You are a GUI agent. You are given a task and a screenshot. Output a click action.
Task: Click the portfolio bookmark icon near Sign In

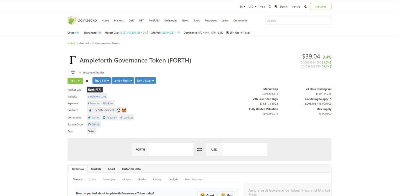tap(275, 7)
